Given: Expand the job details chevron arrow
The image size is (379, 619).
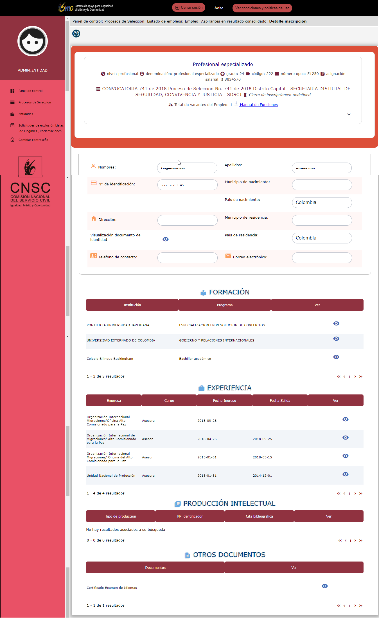Looking at the screenshot, I should (x=349, y=114).
